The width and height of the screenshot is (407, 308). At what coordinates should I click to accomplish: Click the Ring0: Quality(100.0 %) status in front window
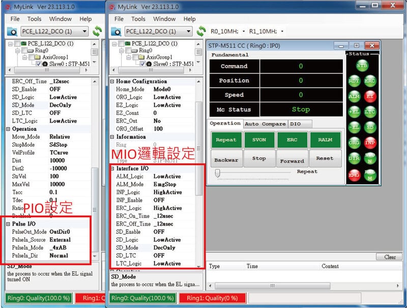pos(142,298)
